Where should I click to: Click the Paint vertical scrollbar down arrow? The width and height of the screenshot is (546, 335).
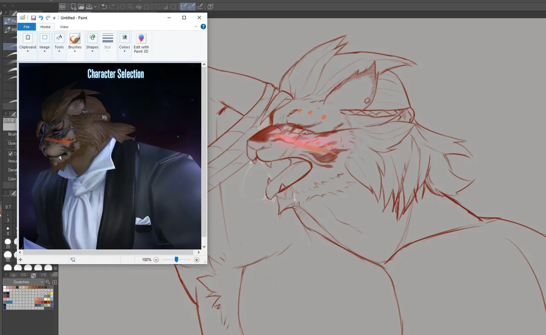tap(204, 246)
